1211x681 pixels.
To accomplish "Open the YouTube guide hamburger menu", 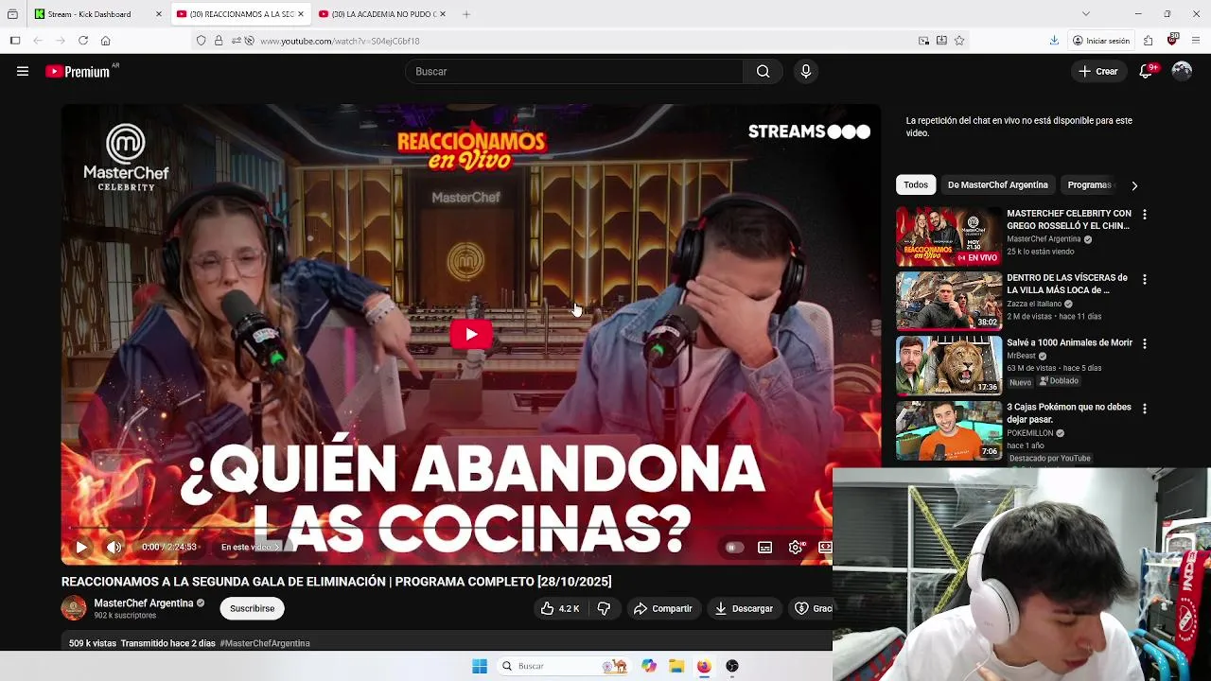I will [23, 71].
